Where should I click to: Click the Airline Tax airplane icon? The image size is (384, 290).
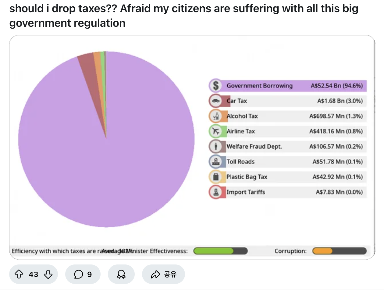point(216,131)
